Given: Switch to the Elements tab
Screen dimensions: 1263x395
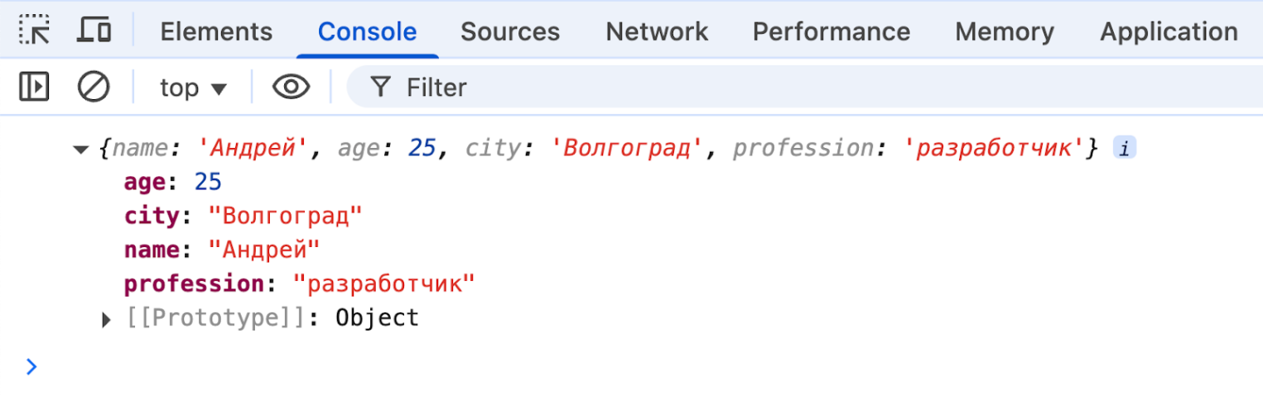Looking at the screenshot, I should point(216,31).
